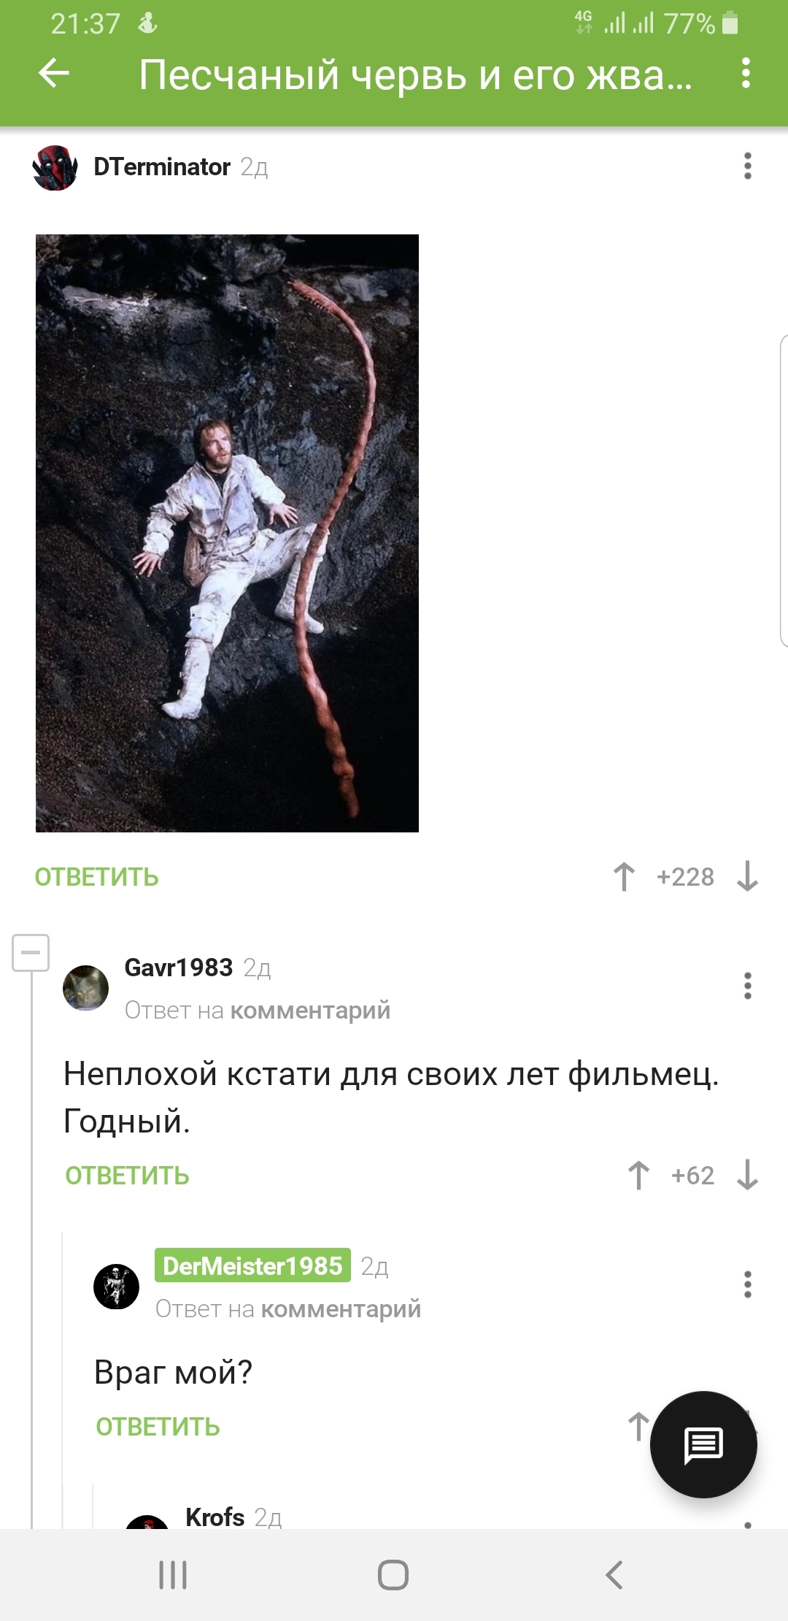Upvote Gavr1983's comment rated +62
Image resolution: width=788 pixels, height=1621 pixels.
click(x=638, y=1175)
